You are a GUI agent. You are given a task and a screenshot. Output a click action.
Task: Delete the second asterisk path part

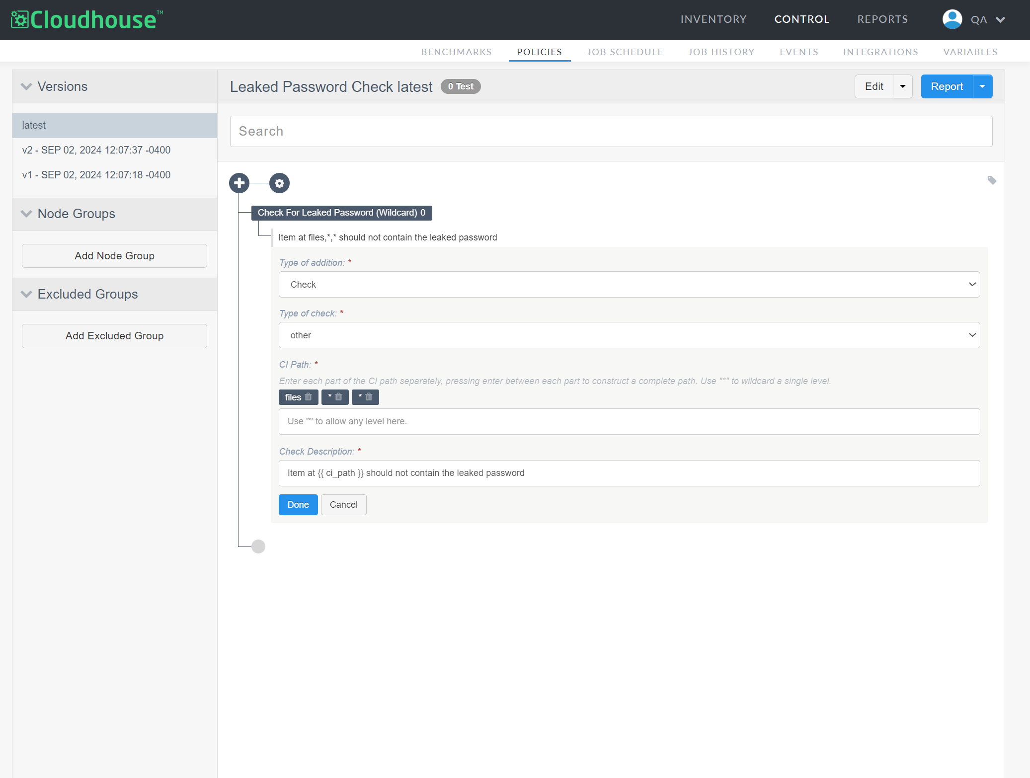[x=369, y=397]
